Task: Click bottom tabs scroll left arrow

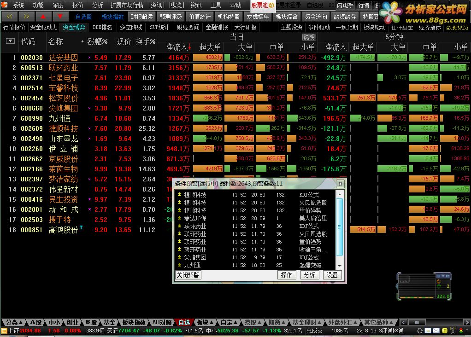Action: (404, 323)
